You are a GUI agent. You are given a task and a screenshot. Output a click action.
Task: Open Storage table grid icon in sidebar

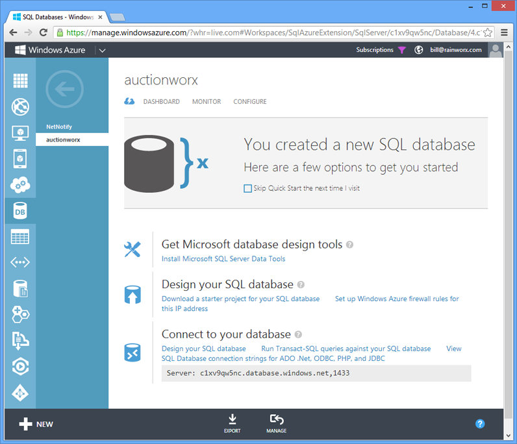click(20, 237)
